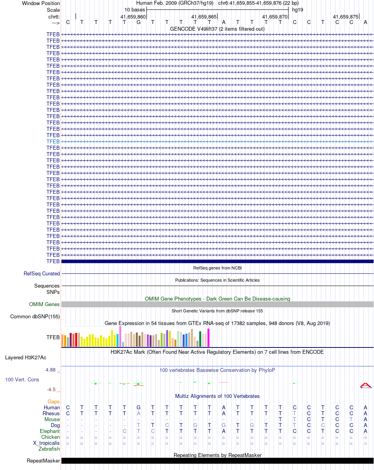Select the Chicken alignment row label
Viewport: 374px width, 470px height.
50,437
